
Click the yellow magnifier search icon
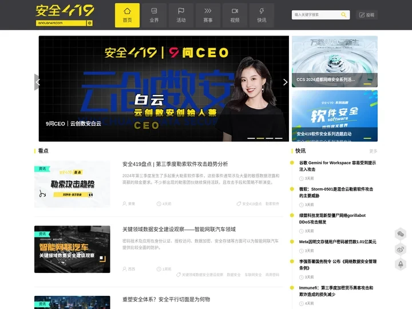click(344, 15)
